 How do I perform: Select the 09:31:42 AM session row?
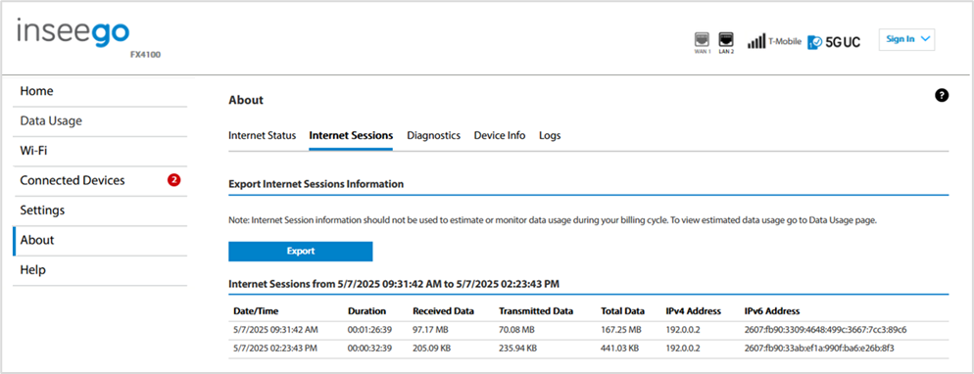(x=588, y=329)
